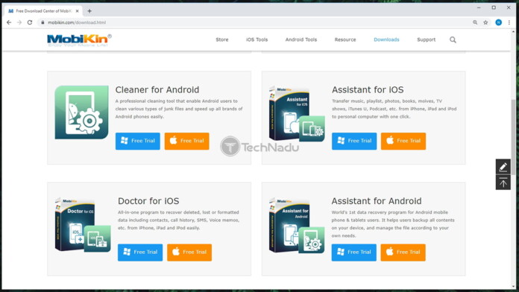Click the scrollbar down arrow

(514, 286)
